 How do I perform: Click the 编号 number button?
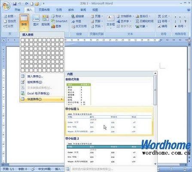(x=162, y=26)
